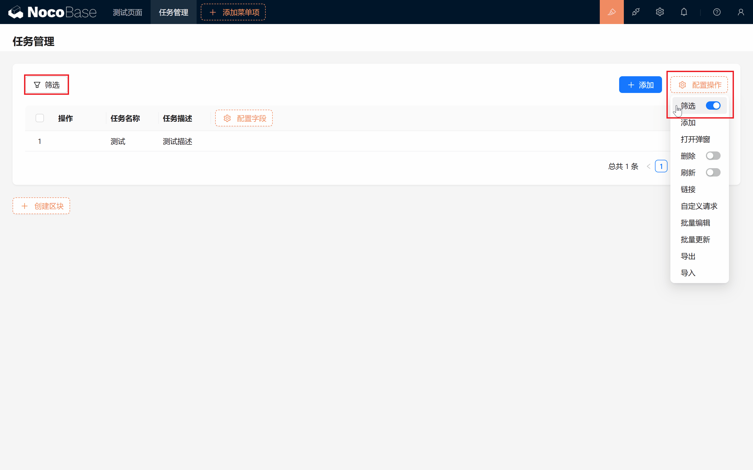The height and width of the screenshot is (470, 753).
Task: Open the 筛选 filter button
Action: pyautogui.click(x=46, y=85)
